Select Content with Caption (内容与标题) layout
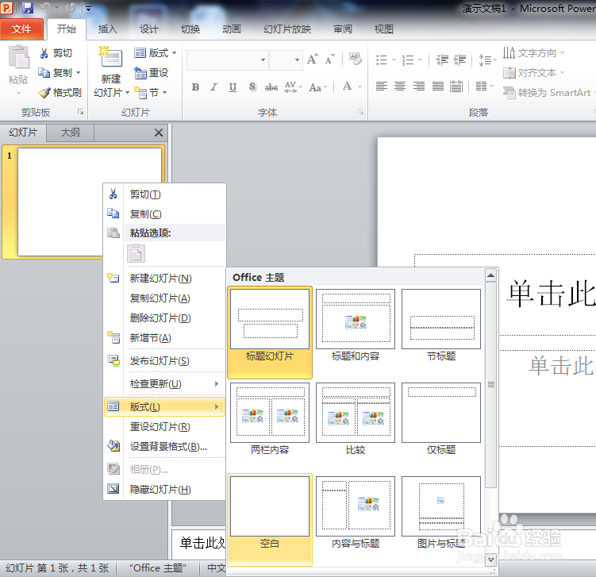The width and height of the screenshot is (596, 577). click(356, 514)
